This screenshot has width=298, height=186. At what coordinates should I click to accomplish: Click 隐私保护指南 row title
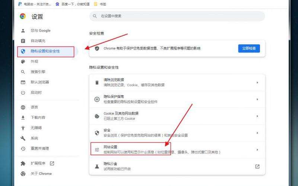pos(114,97)
